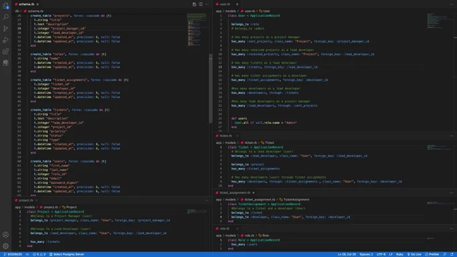
Task: Open the database extension icon in activity bar
Action: (x=5, y=63)
